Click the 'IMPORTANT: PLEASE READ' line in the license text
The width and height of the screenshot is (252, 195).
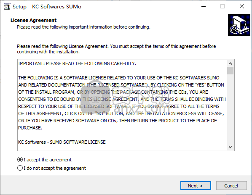click(77, 63)
